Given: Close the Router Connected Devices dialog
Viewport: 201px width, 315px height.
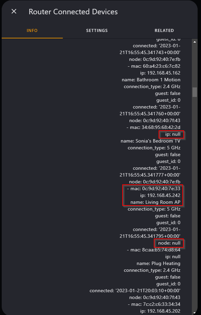Looking at the screenshot, I should pyautogui.click(x=14, y=11).
